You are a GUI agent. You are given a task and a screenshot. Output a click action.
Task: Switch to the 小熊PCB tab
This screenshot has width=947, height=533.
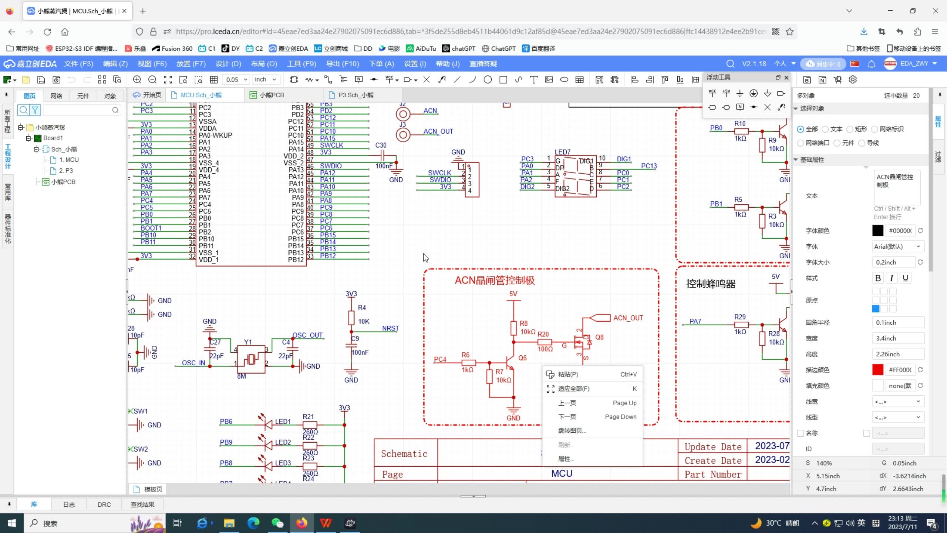272,95
